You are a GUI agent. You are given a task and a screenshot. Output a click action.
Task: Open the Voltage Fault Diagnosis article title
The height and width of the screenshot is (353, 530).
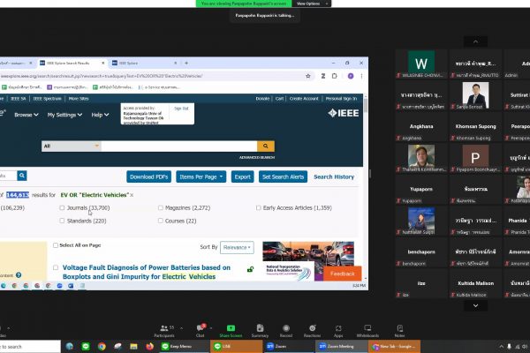pyautogui.click(x=147, y=272)
